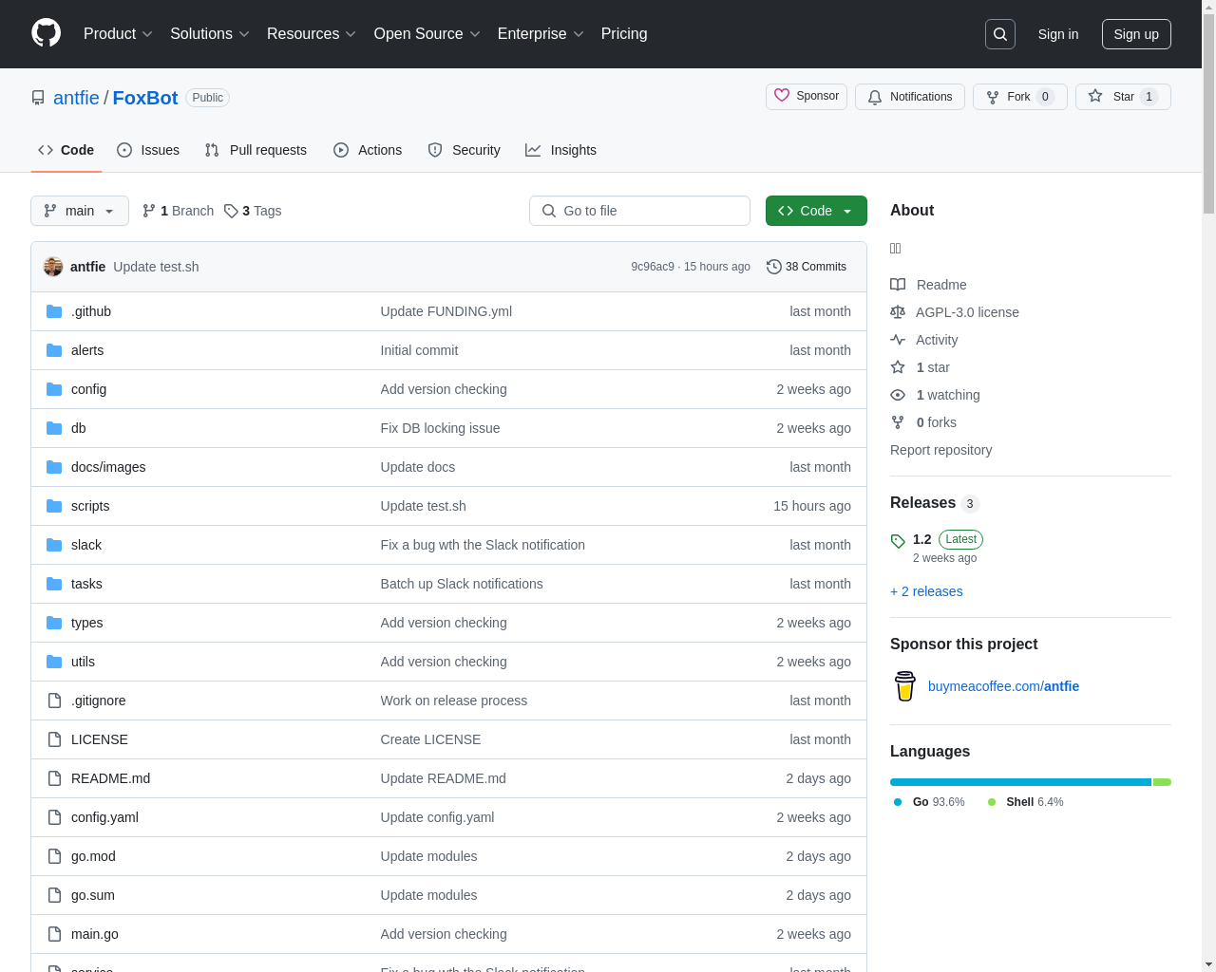Click the book icon next to Readme
Screen dimensions: 1216x972
(x=898, y=285)
